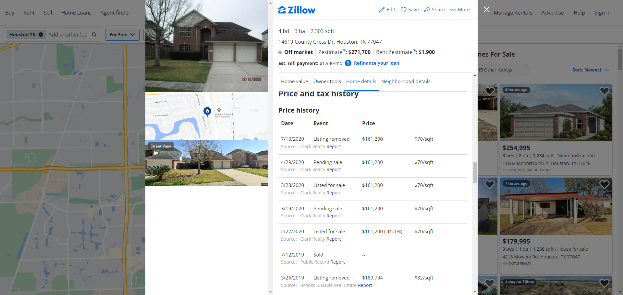This screenshot has height=295, width=623.
Task: Click the Zillow logo
Action: click(297, 10)
